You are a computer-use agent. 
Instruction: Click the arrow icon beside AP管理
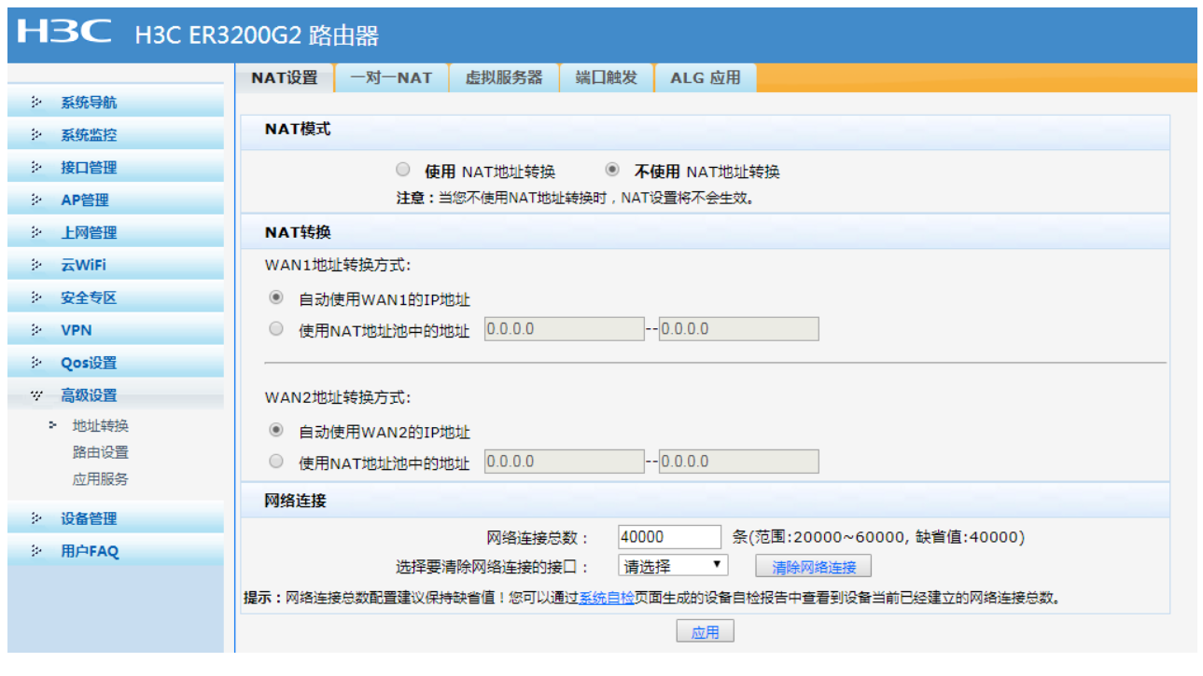36,200
